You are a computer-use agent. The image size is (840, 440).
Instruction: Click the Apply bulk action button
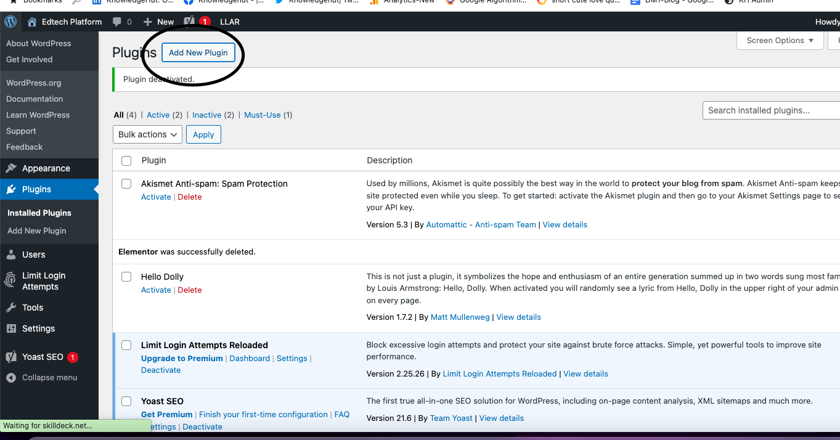pos(203,134)
